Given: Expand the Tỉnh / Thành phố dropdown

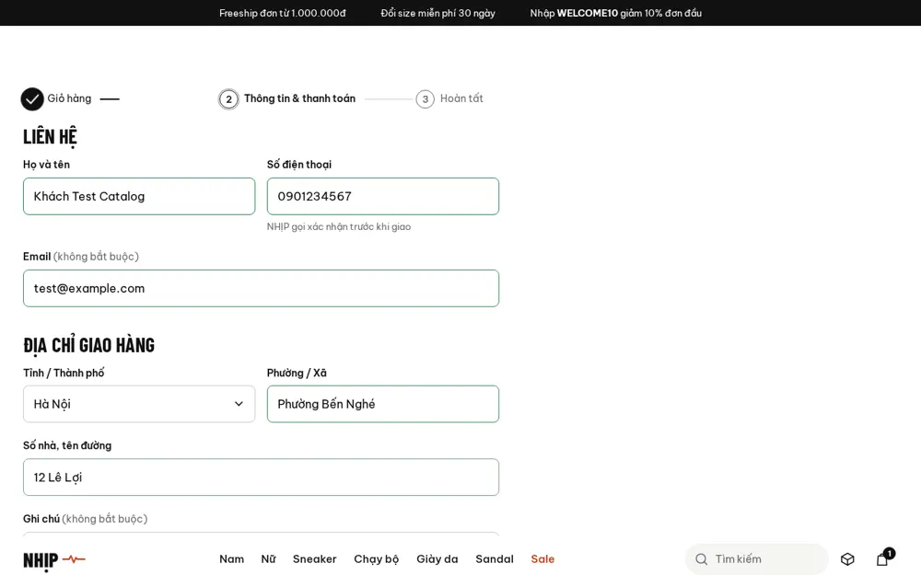Looking at the screenshot, I should (x=139, y=404).
